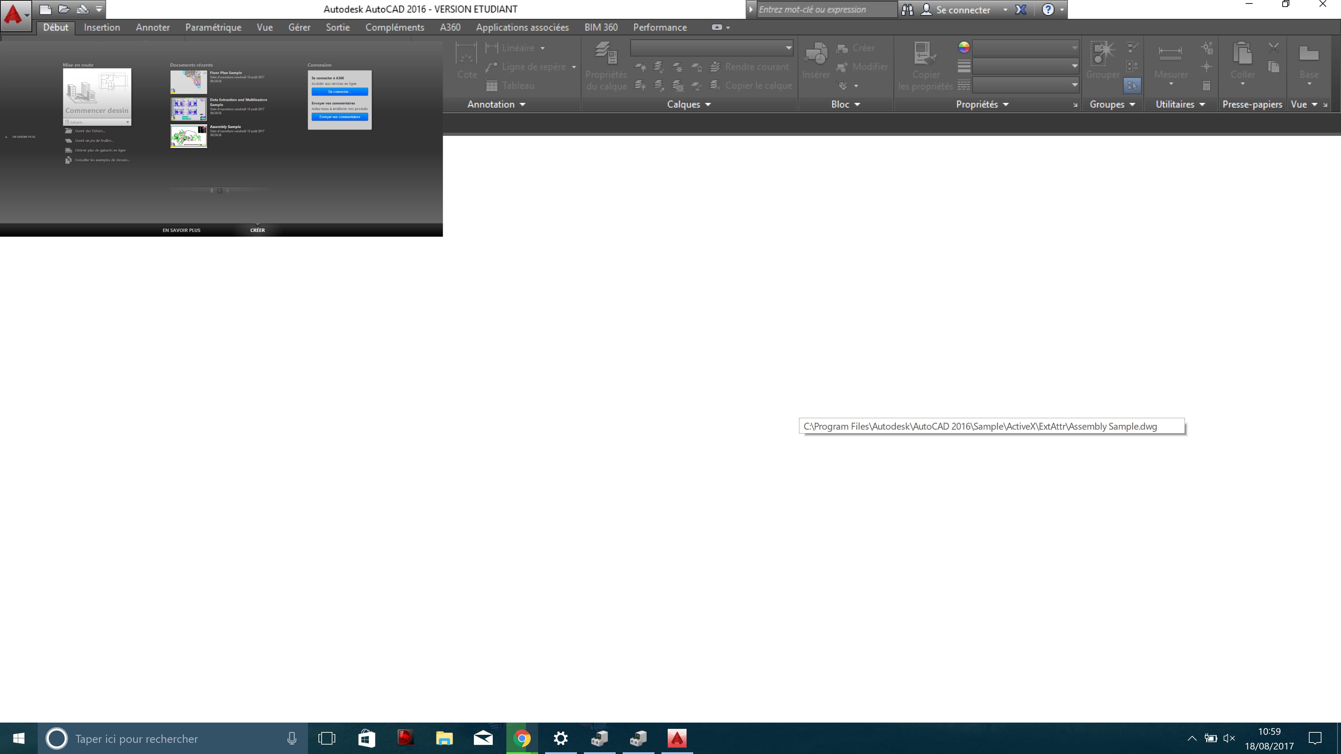Click Copier le calque button
1341x754 pixels.
coord(751,85)
